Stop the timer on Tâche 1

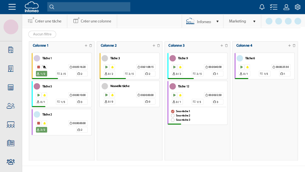38,67
